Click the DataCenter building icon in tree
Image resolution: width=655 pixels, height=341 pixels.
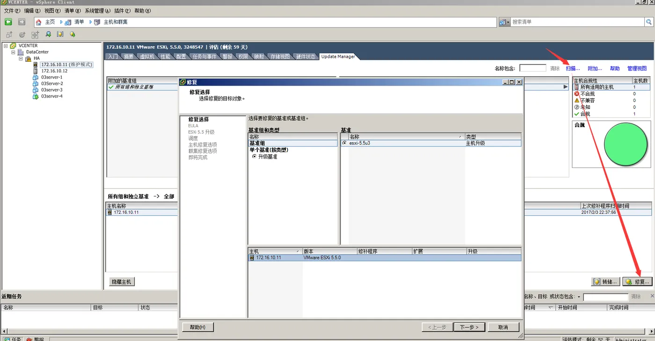tap(21, 52)
